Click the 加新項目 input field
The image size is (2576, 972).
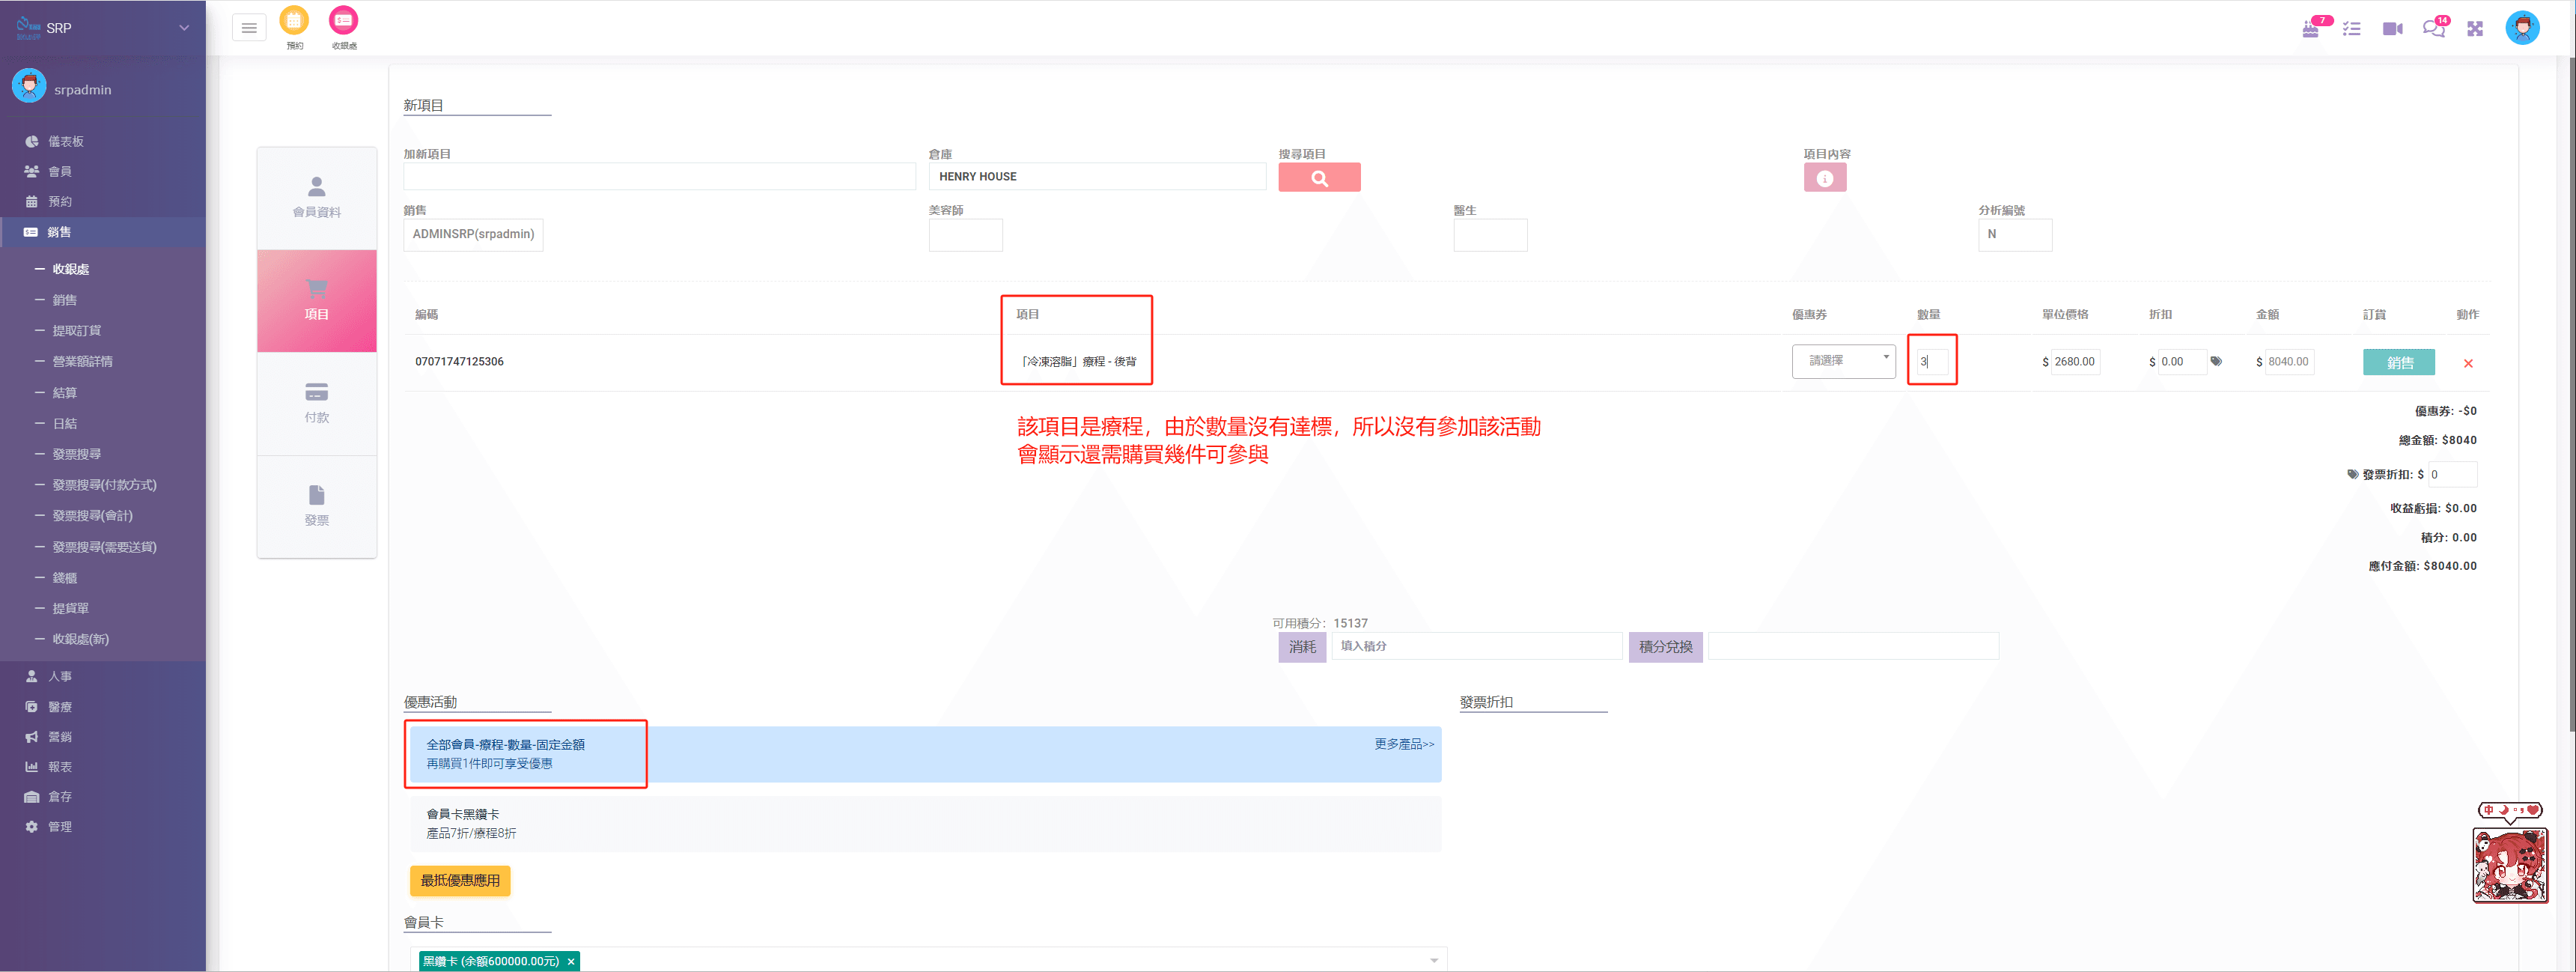[659, 177]
